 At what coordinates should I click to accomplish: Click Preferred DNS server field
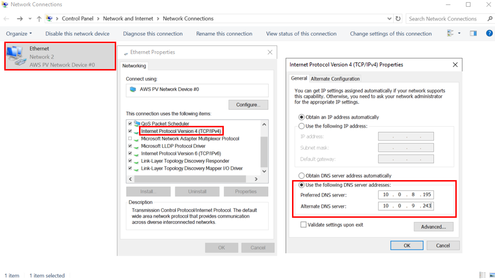coord(406,195)
